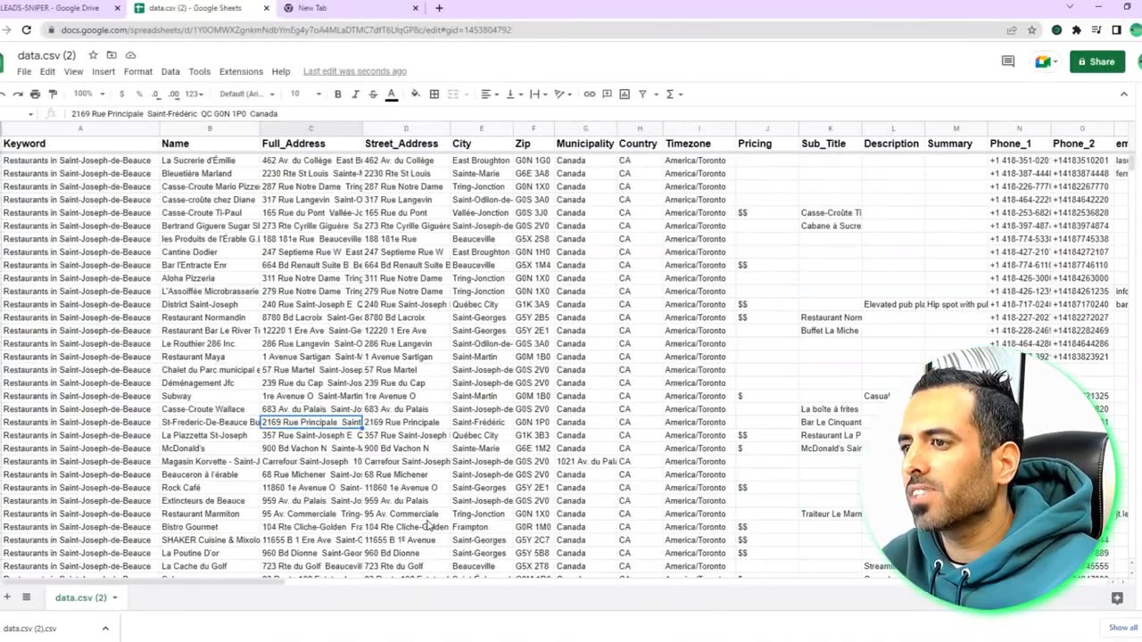
Task: Add a new sheet with plus
Action: coord(7,597)
